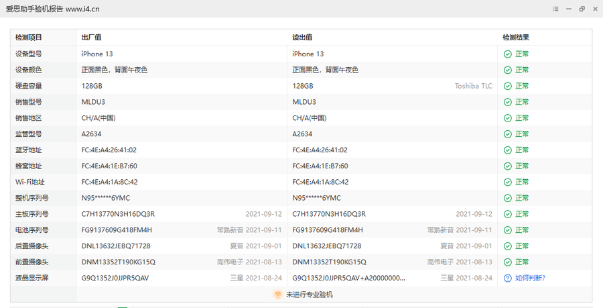Click the 主板序列号 row label
This screenshot has width=603, height=308.
coord(32,214)
